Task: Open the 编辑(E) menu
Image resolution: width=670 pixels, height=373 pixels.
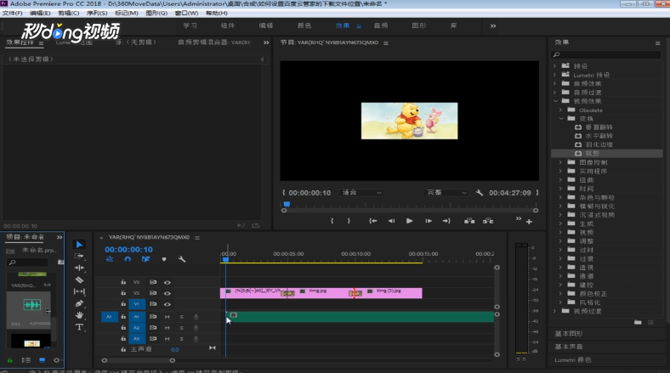Action: click(x=40, y=14)
